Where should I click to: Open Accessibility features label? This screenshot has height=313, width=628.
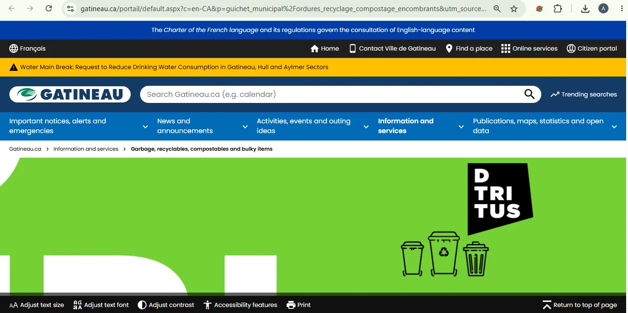[246, 305]
